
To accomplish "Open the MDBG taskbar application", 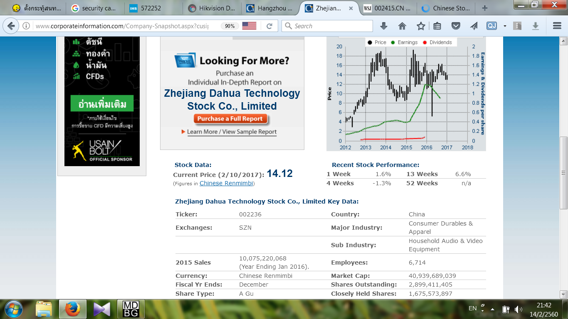I will click(x=131, y=309).
